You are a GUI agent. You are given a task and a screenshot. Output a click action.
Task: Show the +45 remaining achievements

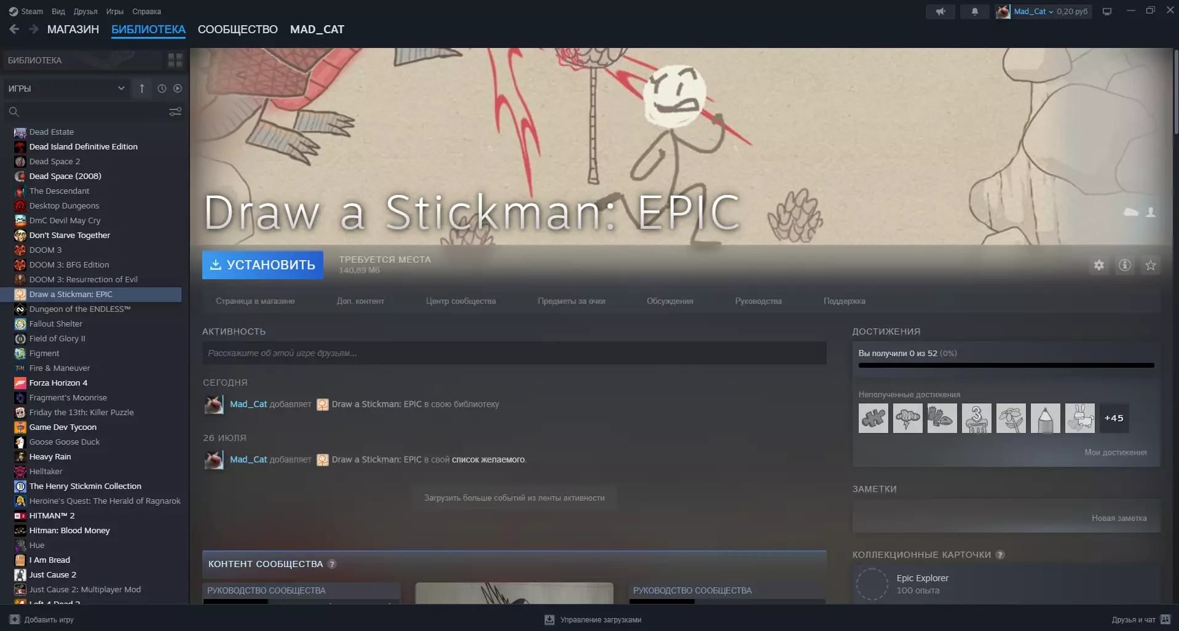coord(1114,418)
